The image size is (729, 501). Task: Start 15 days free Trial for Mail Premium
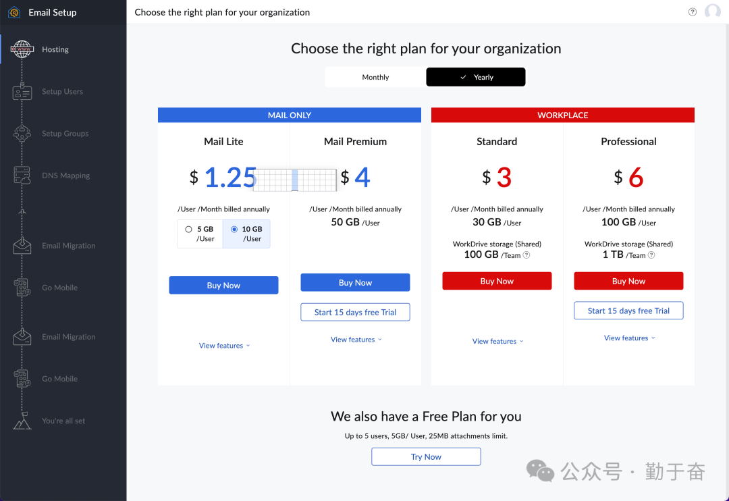tap(355, 312)
